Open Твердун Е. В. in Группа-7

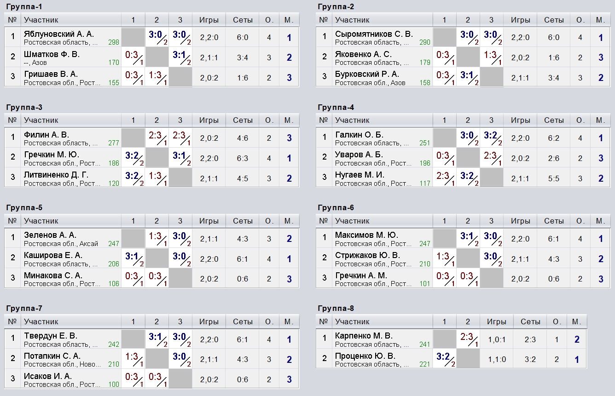pos(51,336)
